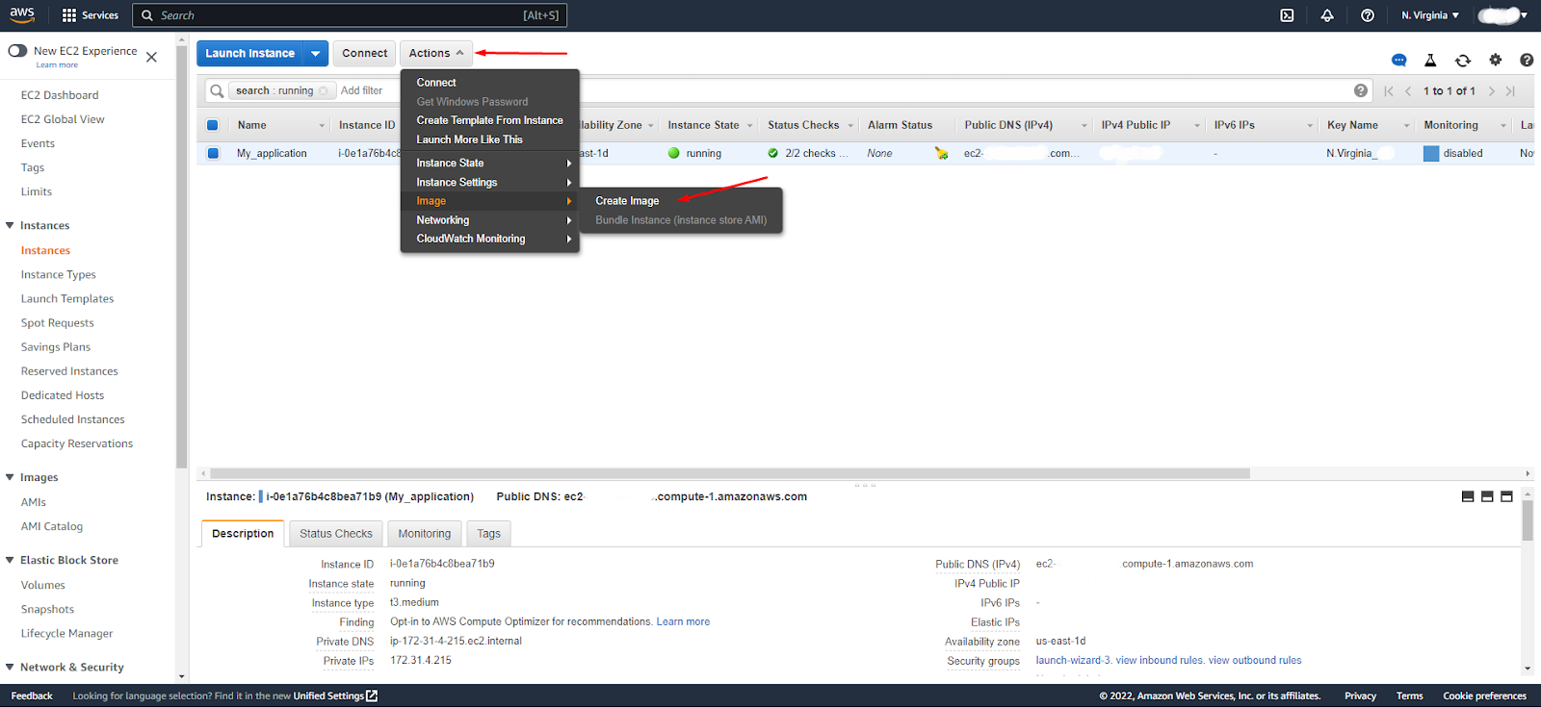The height and width of the screenshot is (708, 1541).
Task: Set the details pane to half height
Action: (x=1487, y=496)
